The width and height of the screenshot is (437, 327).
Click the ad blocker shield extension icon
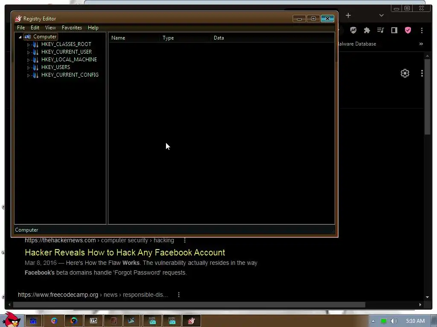[x=353, y=30]
